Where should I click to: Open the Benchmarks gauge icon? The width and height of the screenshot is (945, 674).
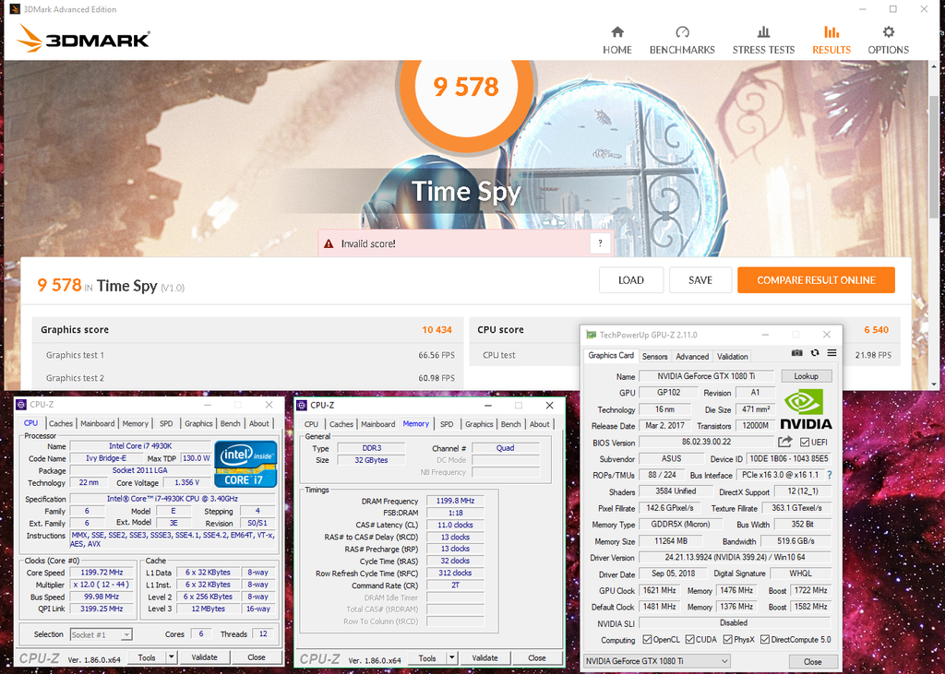682,32
